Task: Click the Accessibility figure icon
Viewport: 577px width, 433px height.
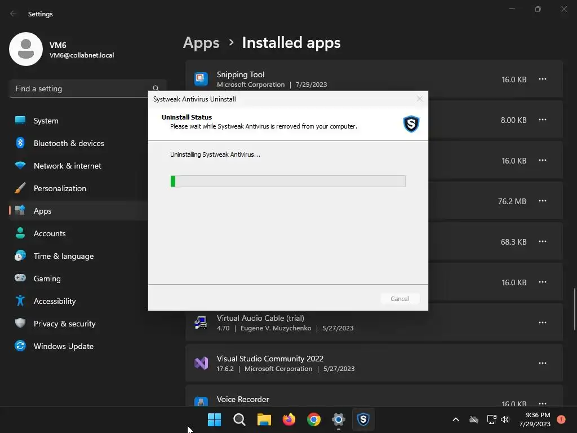Action: pyautogui.click(x=20, y=301)
